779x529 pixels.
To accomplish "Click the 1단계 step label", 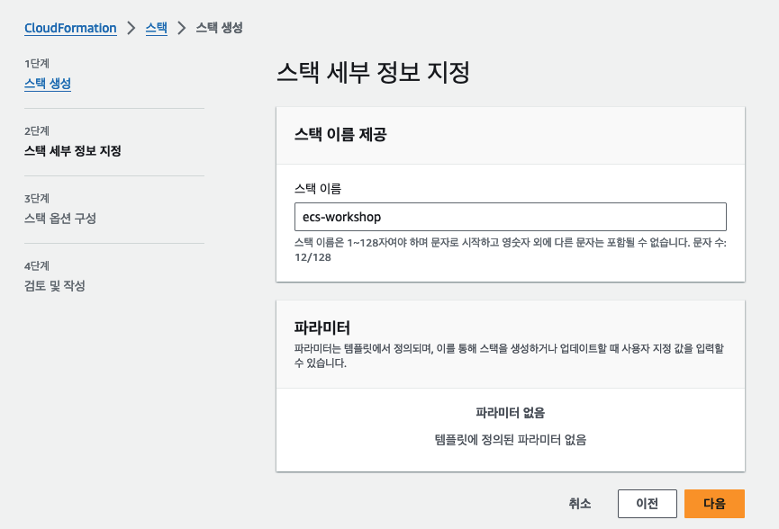I will (x=37, y=64).
